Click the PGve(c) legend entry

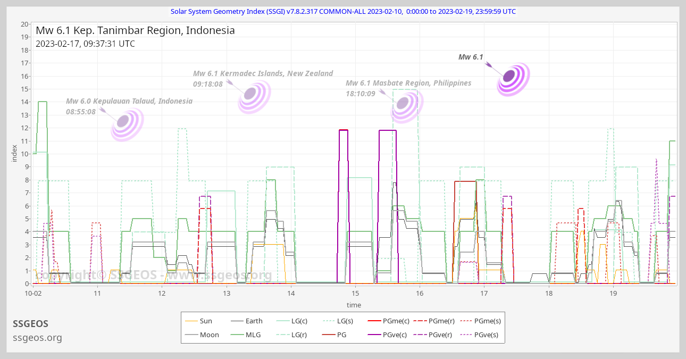pyautogui.click(x=389, y=335)
